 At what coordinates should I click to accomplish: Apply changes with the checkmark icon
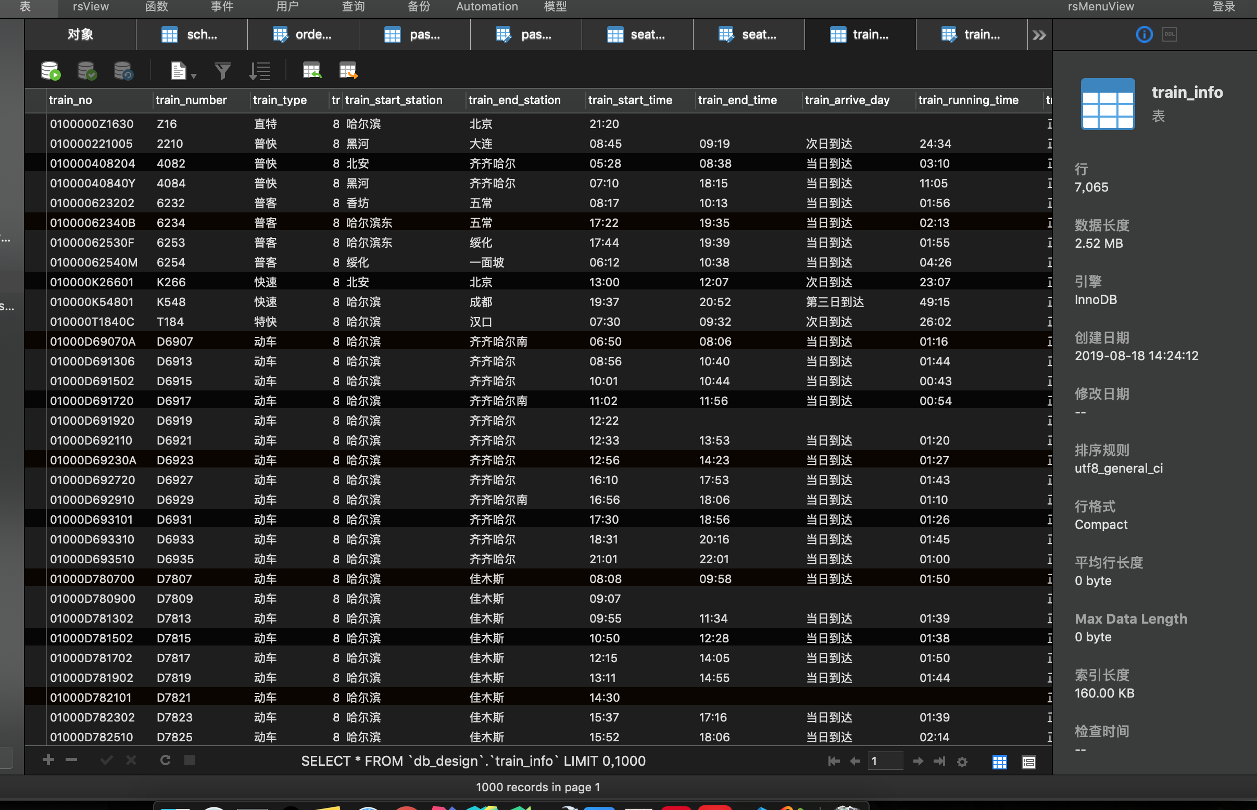click(x=106, y=760)
